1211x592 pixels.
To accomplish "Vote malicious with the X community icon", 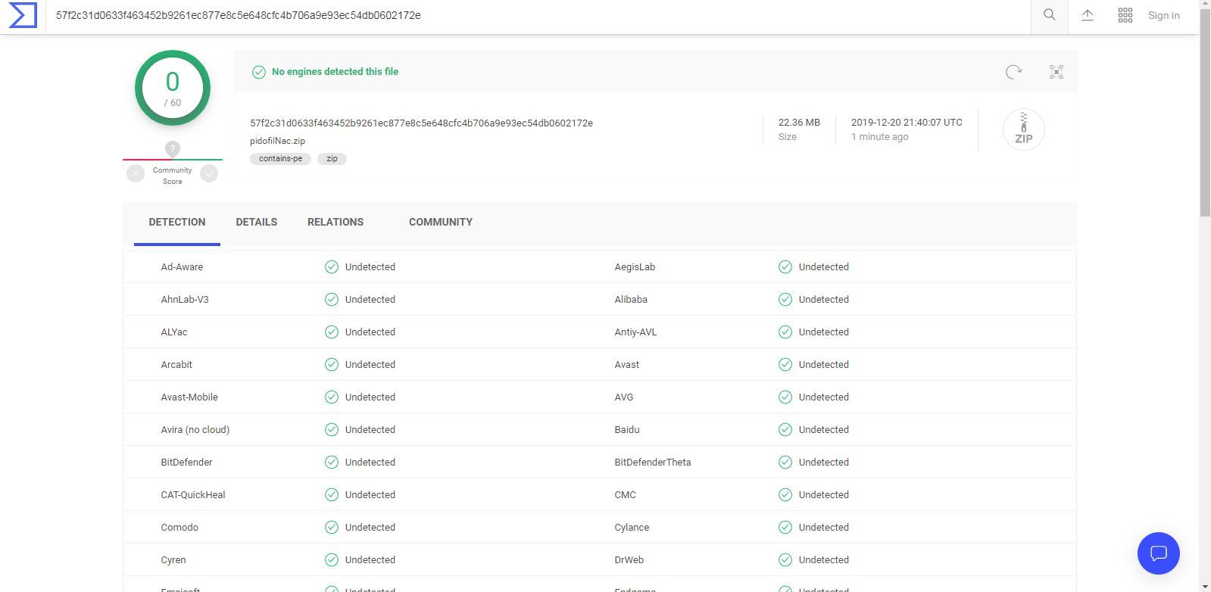I will click(x=136, y=173).
